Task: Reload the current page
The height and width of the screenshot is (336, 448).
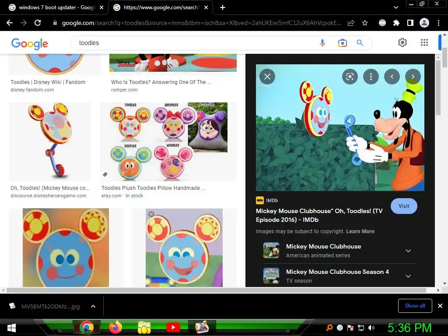Action: (38, 23)
